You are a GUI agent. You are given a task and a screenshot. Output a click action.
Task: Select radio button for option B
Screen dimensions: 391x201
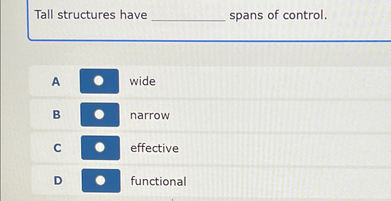point(99,115)
